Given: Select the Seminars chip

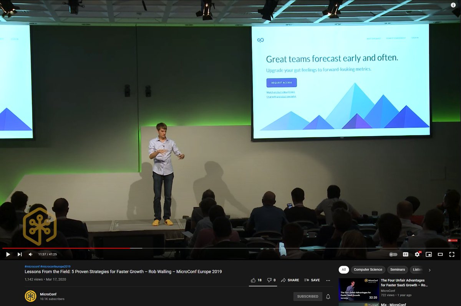Looking at the screenshot, I should click(398, 270).
